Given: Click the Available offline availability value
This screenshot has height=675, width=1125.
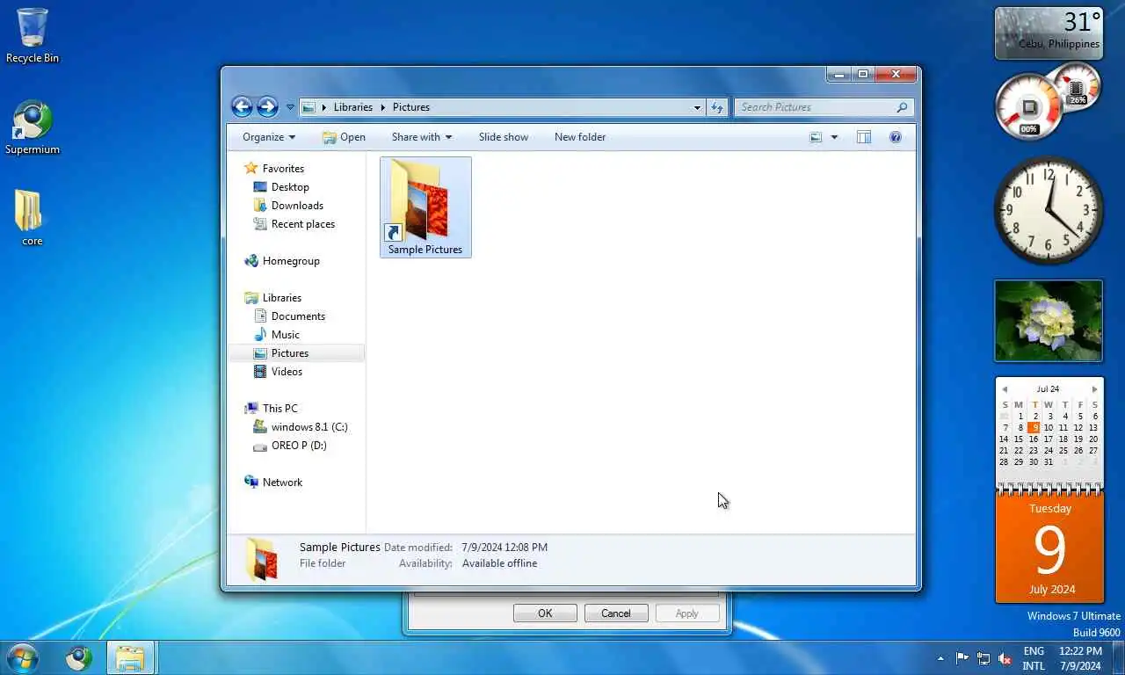Looking at the screenshot, I should [499, 563].
